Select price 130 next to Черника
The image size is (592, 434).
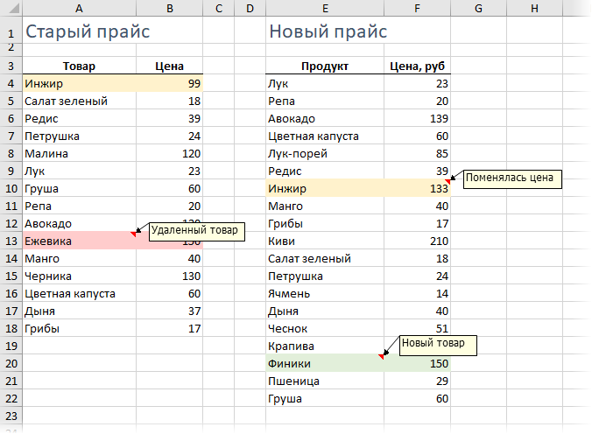tap(170, 276)
